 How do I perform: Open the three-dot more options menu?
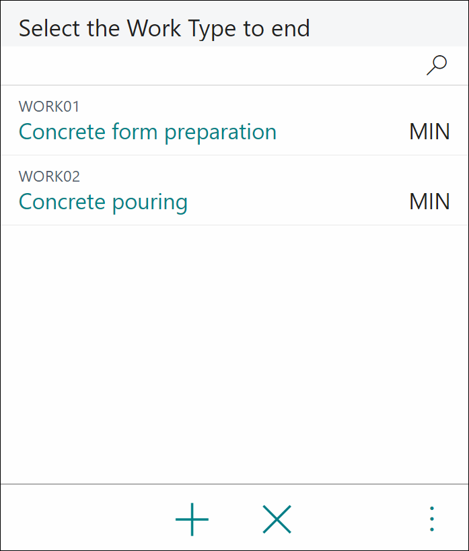[432, 519]
